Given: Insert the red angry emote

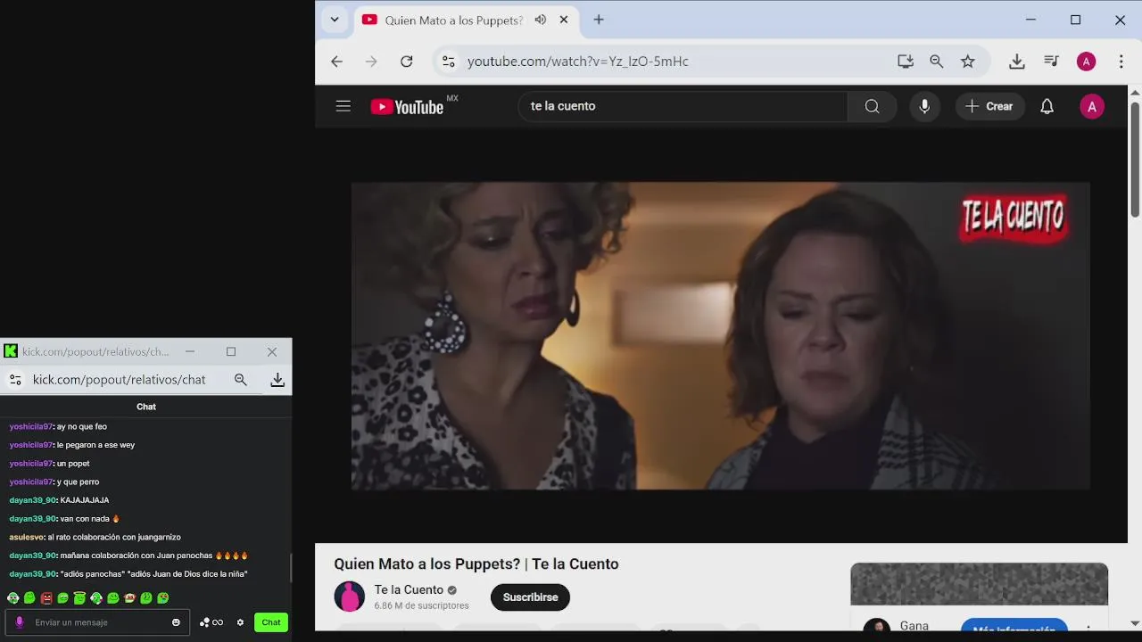Looking at the screenshot, I should tap(46, 598).
